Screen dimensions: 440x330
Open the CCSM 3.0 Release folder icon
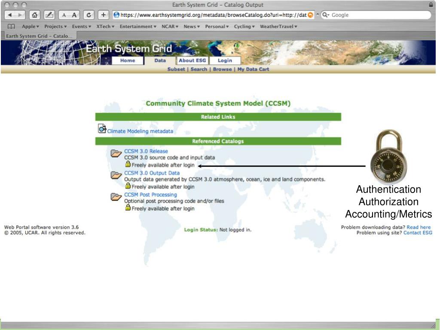click(x=116, y=153)
